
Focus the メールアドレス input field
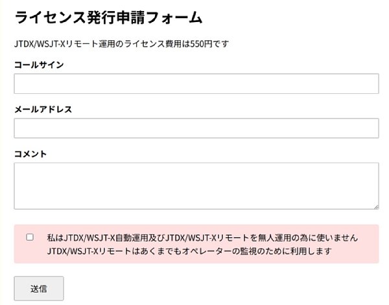point(196,128)
